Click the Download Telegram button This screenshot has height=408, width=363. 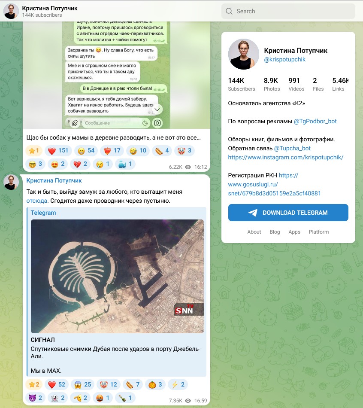tap(288, 213)
